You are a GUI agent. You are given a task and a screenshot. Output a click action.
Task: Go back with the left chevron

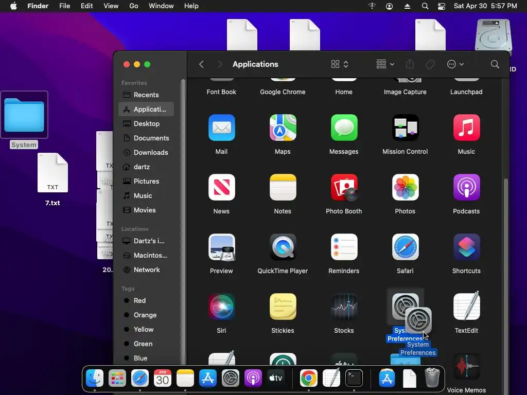click(201, 64)
